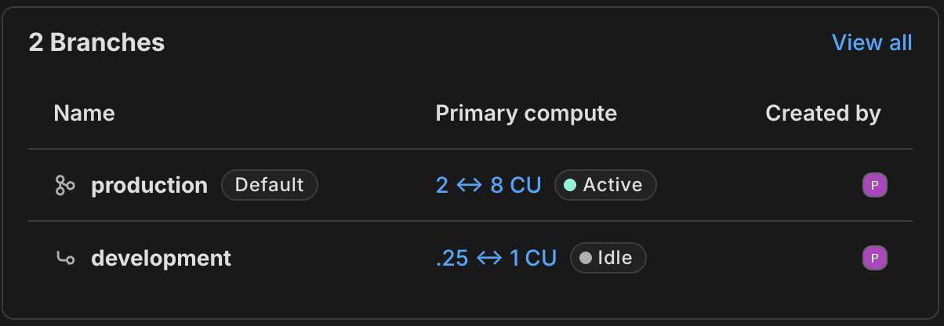Click the gray Idle status dot

pyautogui.click(x=585, y=258)
